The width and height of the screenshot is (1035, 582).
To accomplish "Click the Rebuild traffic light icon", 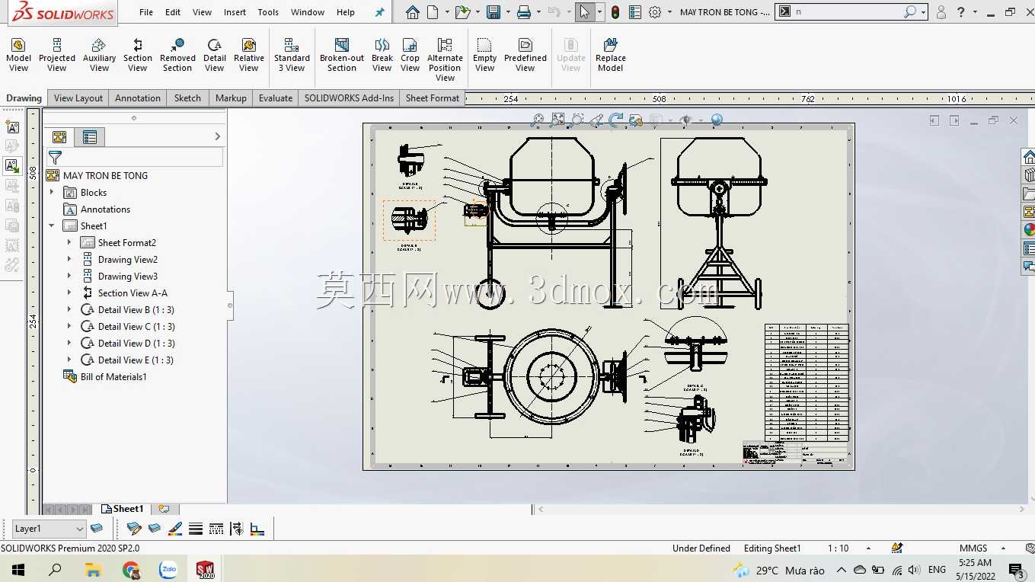I will coord(615,12).
